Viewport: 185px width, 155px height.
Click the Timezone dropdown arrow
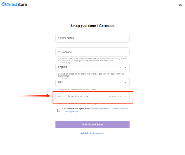coord(125,52)
